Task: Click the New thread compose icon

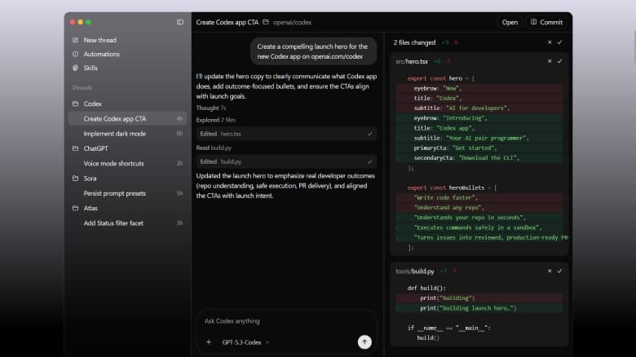Action: click(x=76, y=40)
